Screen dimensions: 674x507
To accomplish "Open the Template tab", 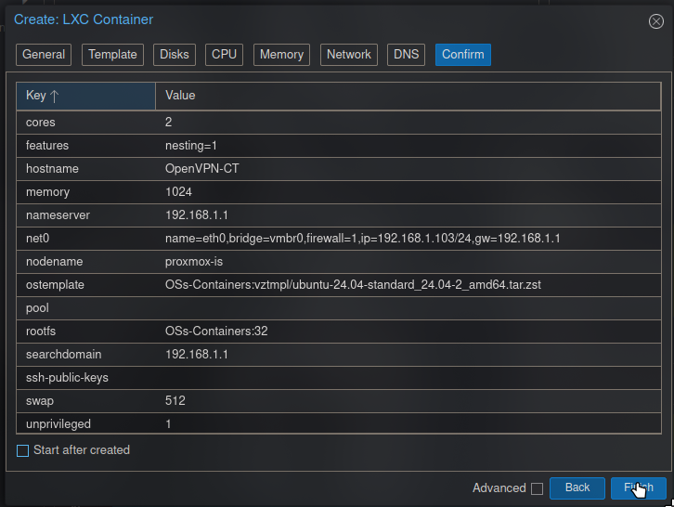I will (x=113, y=55).
